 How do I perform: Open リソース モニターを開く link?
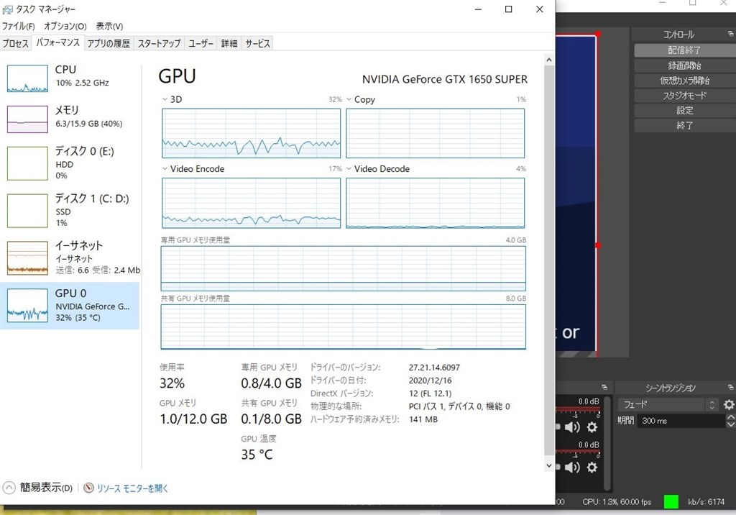tap(132, 488)
